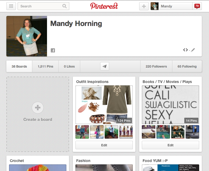The width and height of the screenshot is (209, 171).
Task: Click the pencil edit profile icon
Action: tap(193, 50)
